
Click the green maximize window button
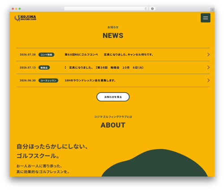20,9
